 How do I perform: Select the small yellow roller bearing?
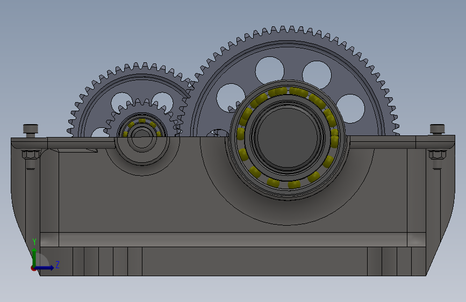142,121
